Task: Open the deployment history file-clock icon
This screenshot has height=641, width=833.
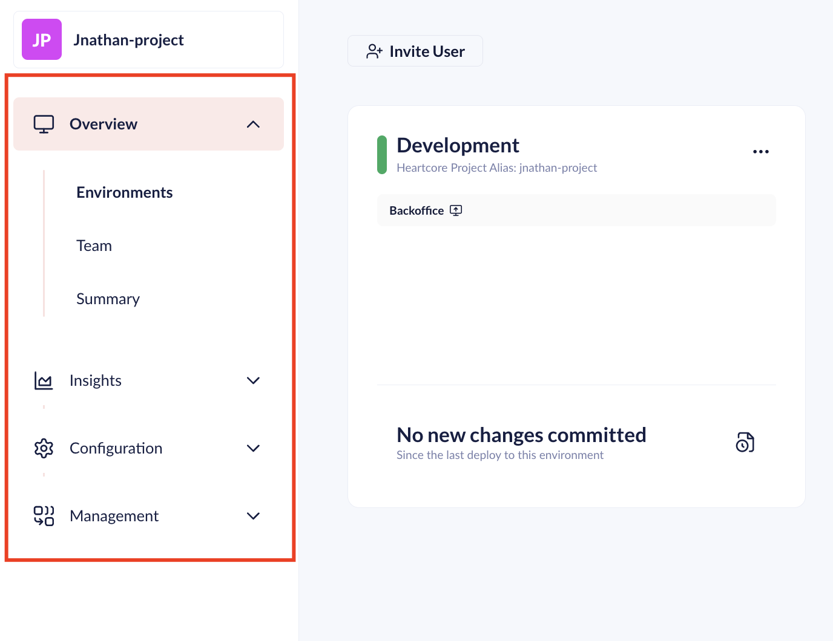Action: click(x=745, y=442)
